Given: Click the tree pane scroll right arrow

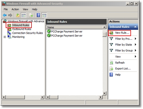Looking at the screenshot, I should pos(42,97).
